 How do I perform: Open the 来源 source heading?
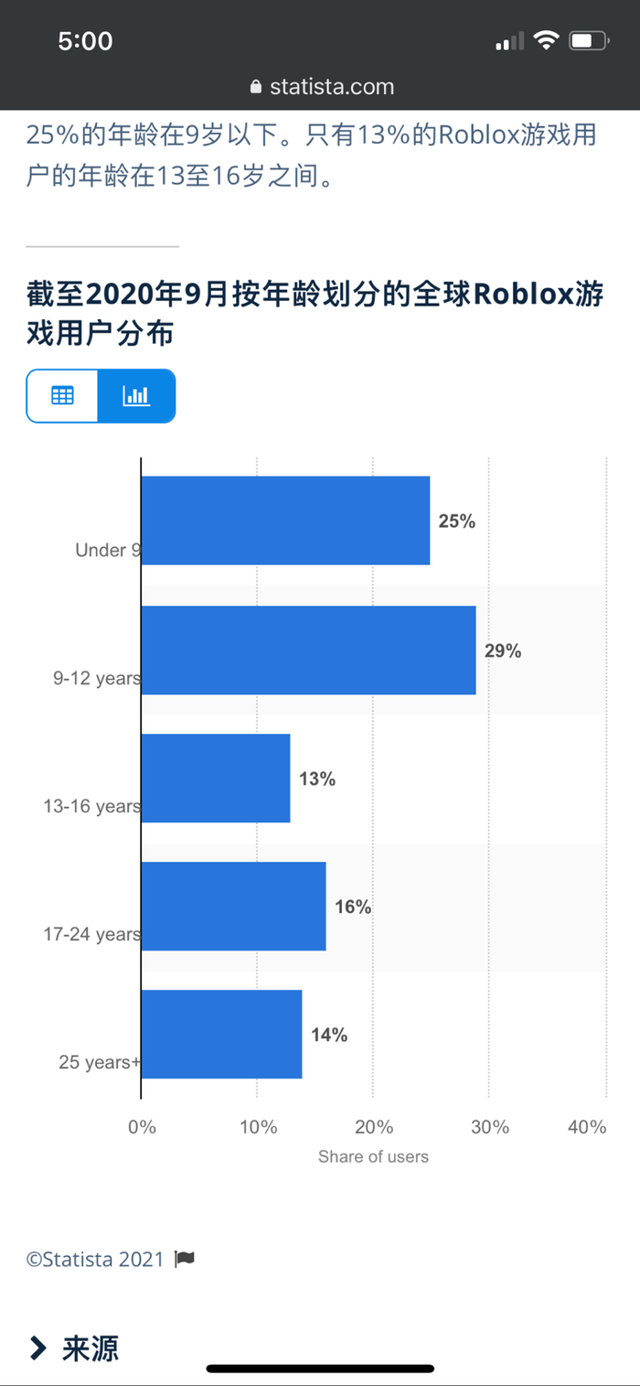point(91,1348)
